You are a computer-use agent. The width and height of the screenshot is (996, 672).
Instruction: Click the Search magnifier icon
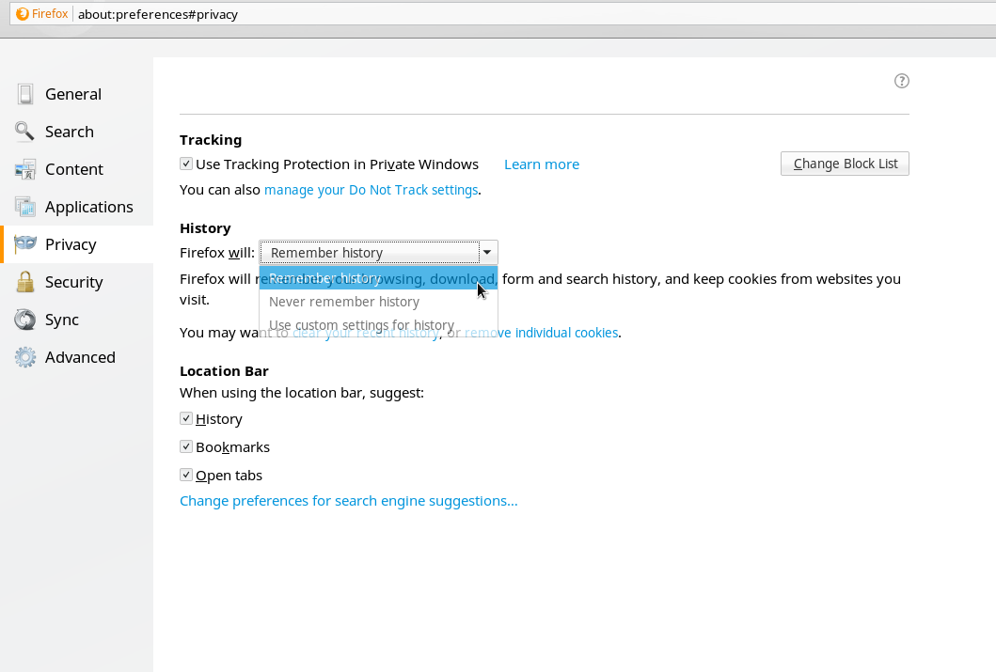point(24,132)
